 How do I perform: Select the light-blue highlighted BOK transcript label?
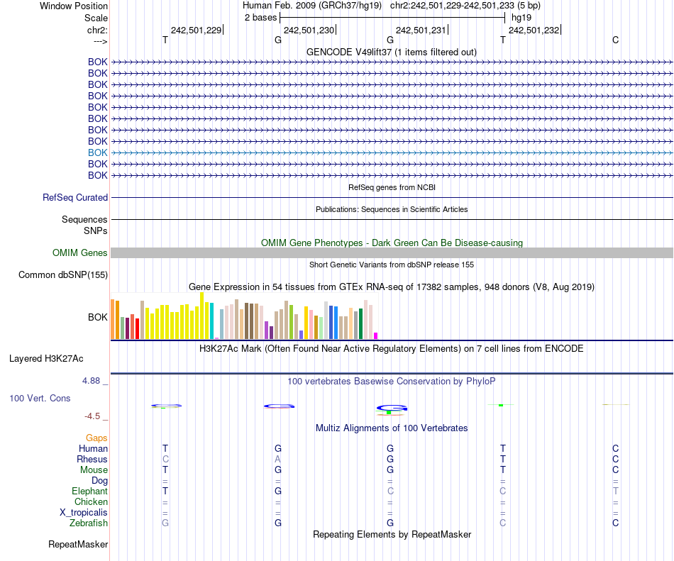(x=98, y=152)
